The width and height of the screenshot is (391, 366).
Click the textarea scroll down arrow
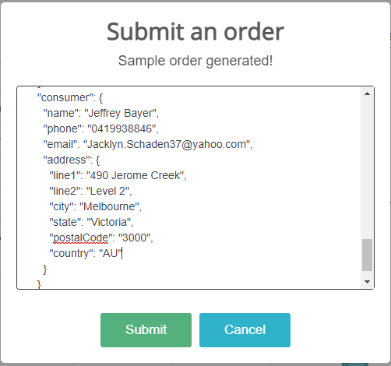[x=367, y=282]
